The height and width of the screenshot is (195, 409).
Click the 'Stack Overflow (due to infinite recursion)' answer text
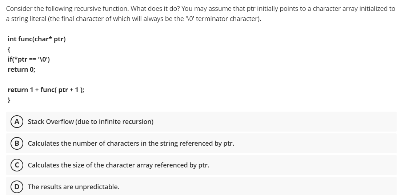tap(91, 122)
